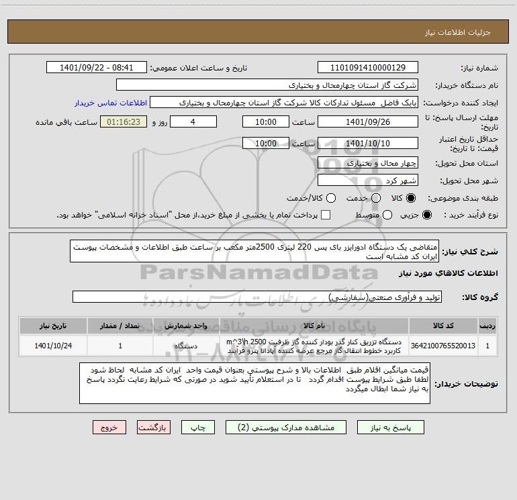
Task: Click the need date cell 1401/10/24
Action: 53,346
